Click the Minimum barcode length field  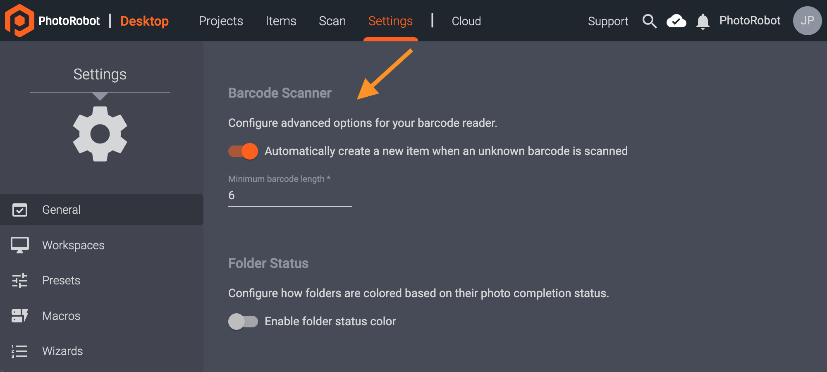click(289, 196)
